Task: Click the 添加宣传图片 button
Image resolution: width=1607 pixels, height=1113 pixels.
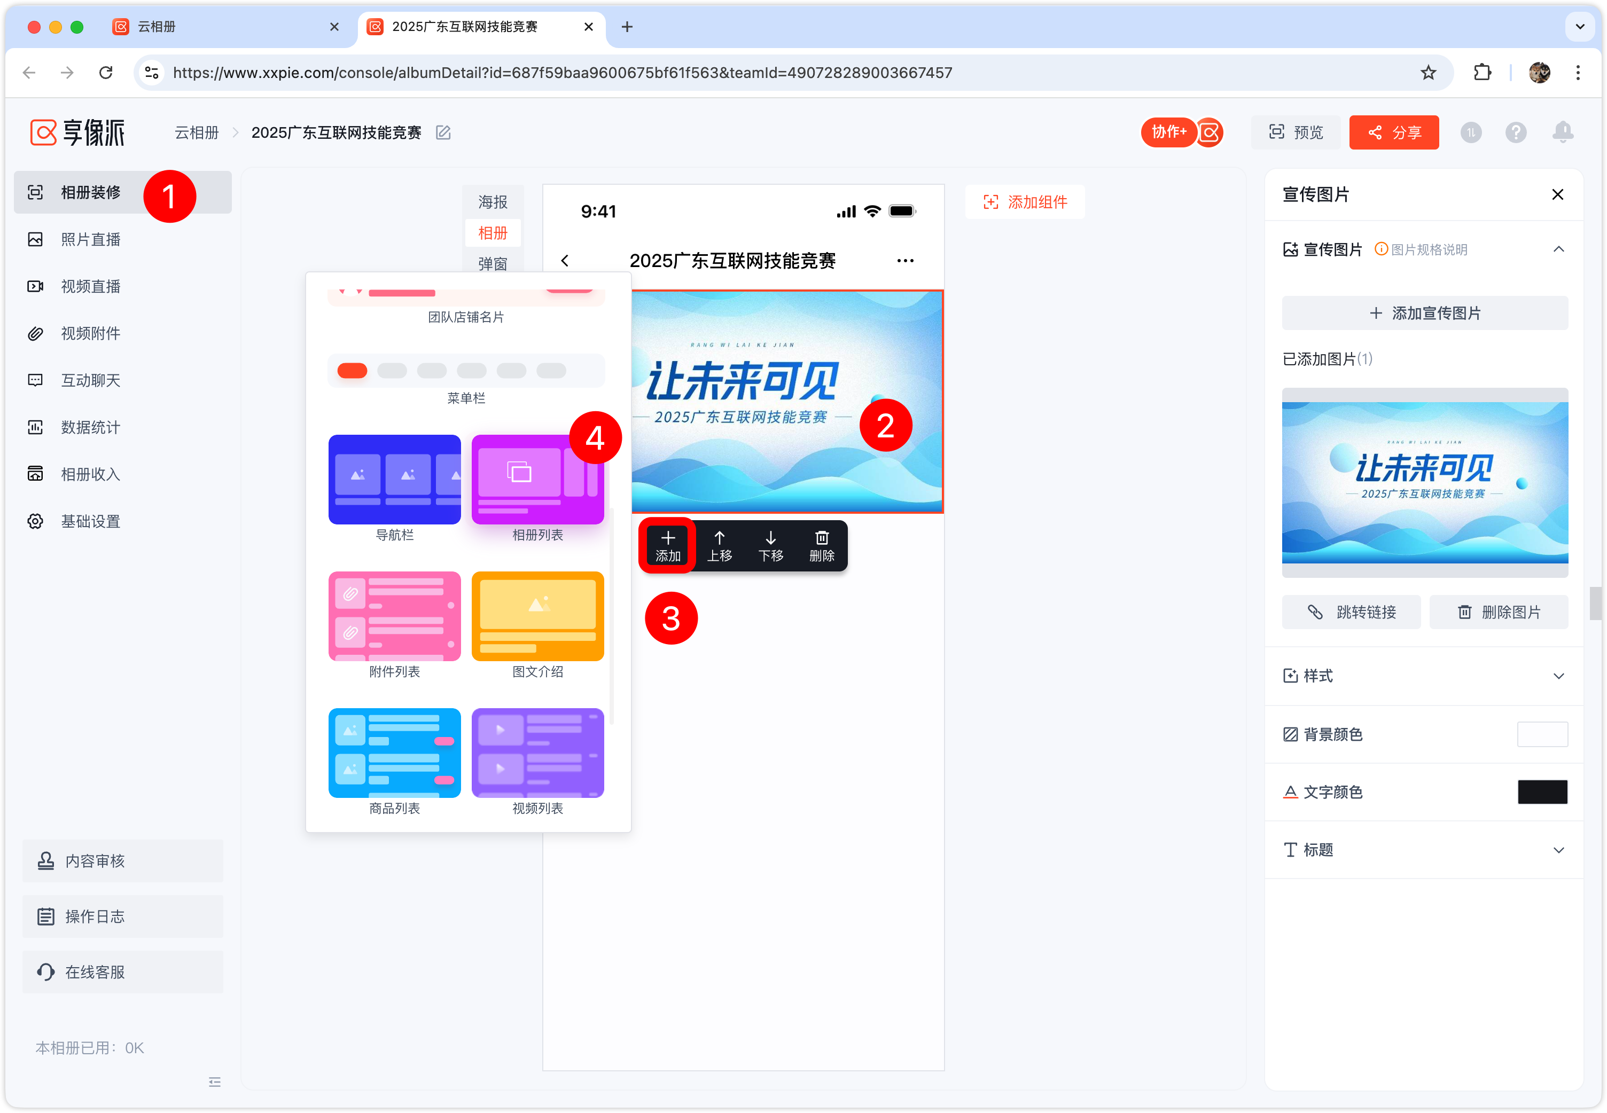Action: [1424, 313]
